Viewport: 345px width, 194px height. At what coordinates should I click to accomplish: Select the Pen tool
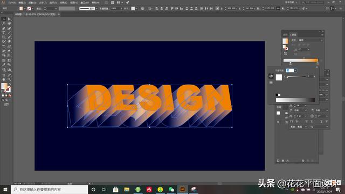coord(4,29)
